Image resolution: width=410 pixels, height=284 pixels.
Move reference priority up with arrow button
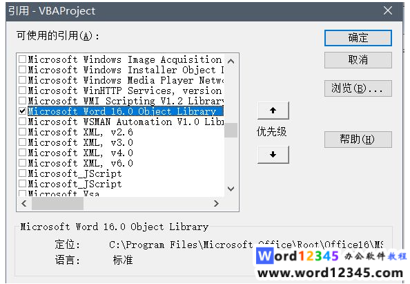pyautogui.click(x=273, y=111)
